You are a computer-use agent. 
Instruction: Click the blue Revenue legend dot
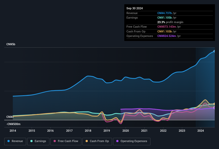pos(9,141)
